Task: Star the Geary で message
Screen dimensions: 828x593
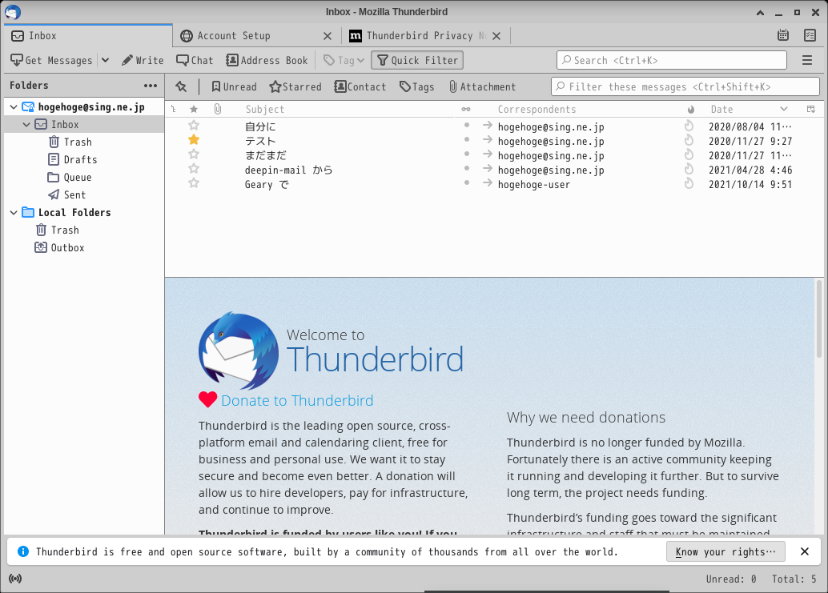Action: point(194,182)
